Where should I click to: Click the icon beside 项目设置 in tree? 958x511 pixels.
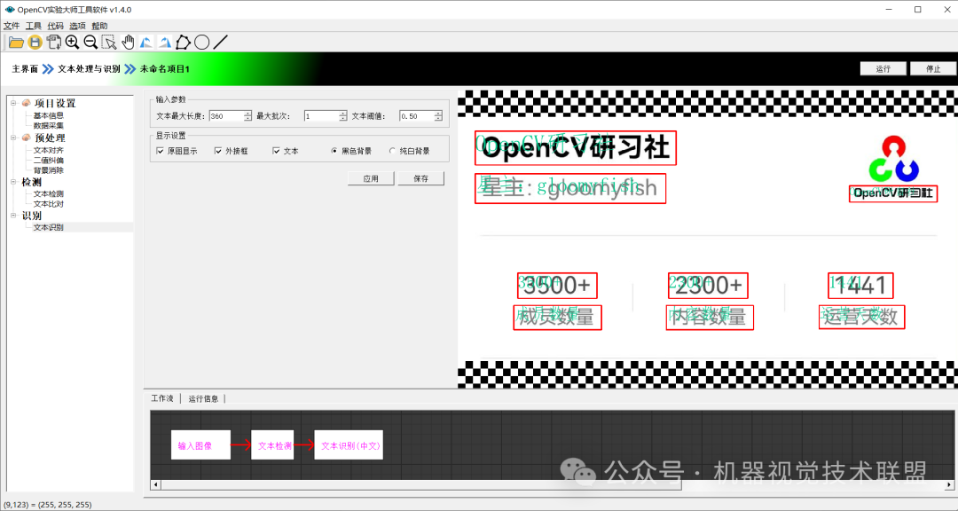27,103
